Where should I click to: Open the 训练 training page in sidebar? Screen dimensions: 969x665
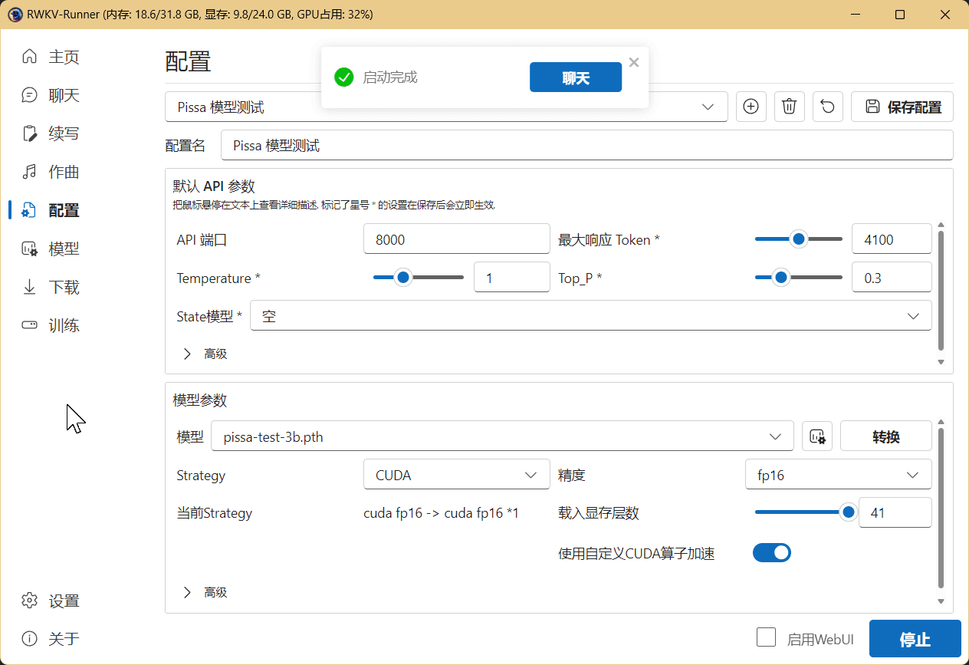[64, 326]
